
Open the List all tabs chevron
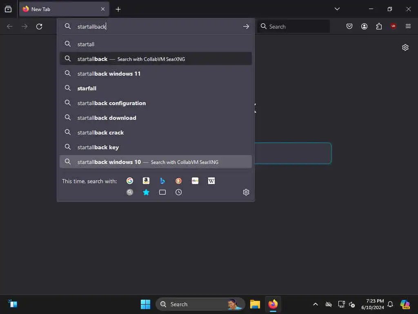[337, 9]
